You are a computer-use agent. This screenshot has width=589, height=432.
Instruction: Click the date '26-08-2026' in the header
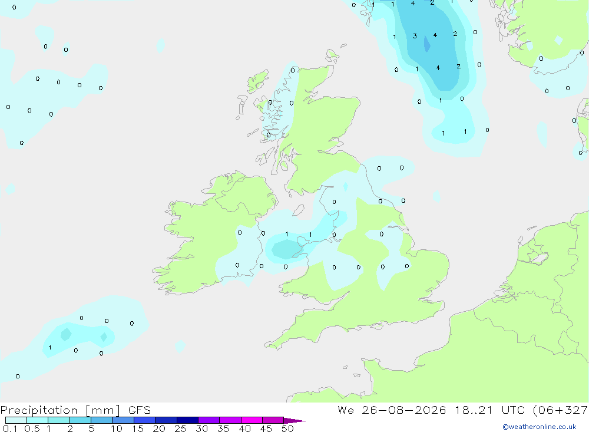[404, 410]
